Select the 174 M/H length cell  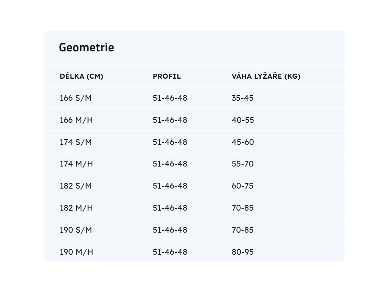(76, 164)
